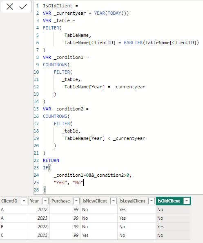Open the Year column filter dropdown
Viewport: 203px width, 243px height.
click(45, 201)
